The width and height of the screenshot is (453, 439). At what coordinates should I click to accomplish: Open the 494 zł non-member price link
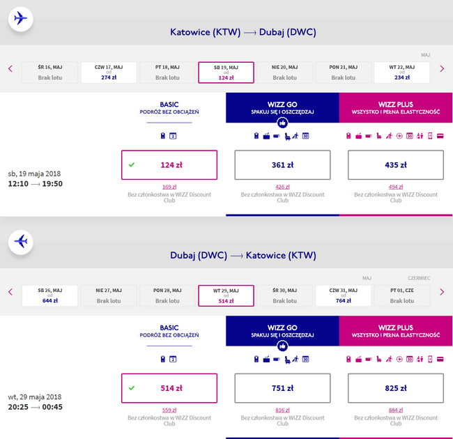point(396,187)
